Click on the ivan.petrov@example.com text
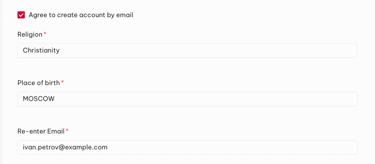The image size is (375, 164). [x=65, y=147]
